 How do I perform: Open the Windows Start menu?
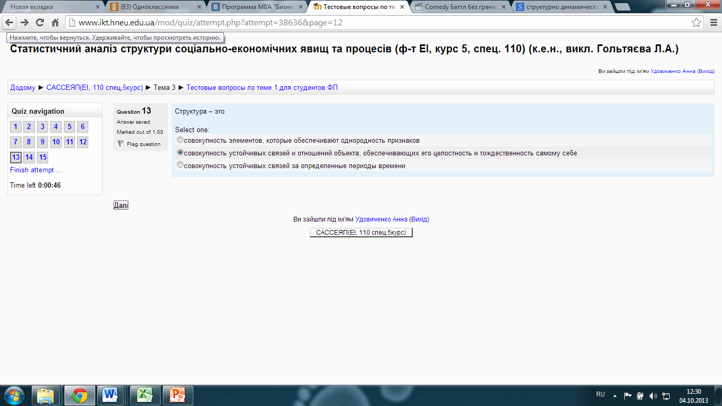coord(14,395)
